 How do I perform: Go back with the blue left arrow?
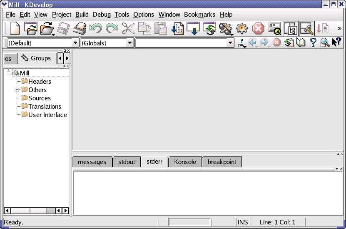point(253,42)
